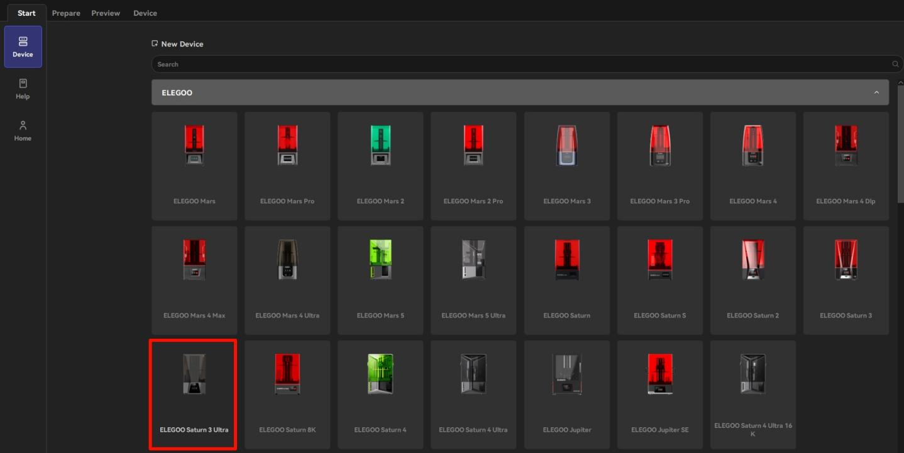Select ELEGOO Saturn 4 Ultra 16K card

[x=752, y=395]
